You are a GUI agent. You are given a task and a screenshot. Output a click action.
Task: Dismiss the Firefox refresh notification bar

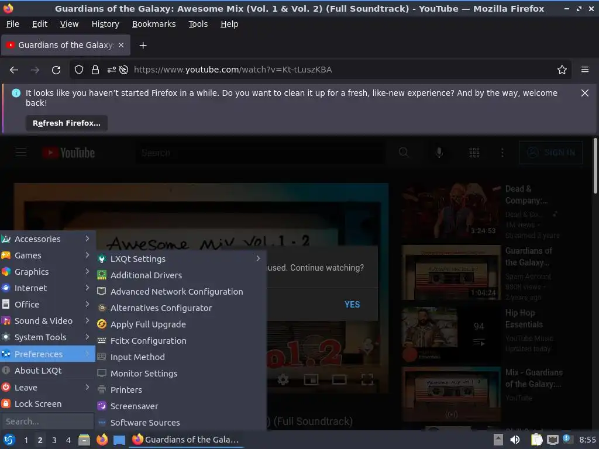(x=585, y=93)
